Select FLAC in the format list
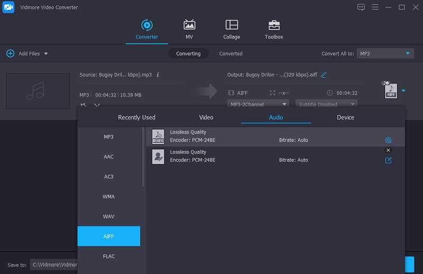Viewport: 423px width, 274px height. [x=108, y=256]
